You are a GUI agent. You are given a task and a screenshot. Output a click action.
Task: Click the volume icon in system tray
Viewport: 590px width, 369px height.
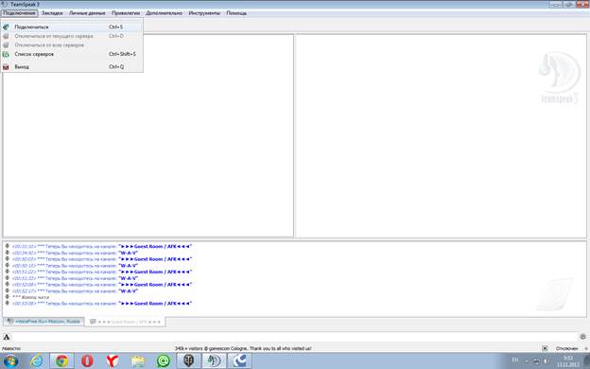click(546, 361)
